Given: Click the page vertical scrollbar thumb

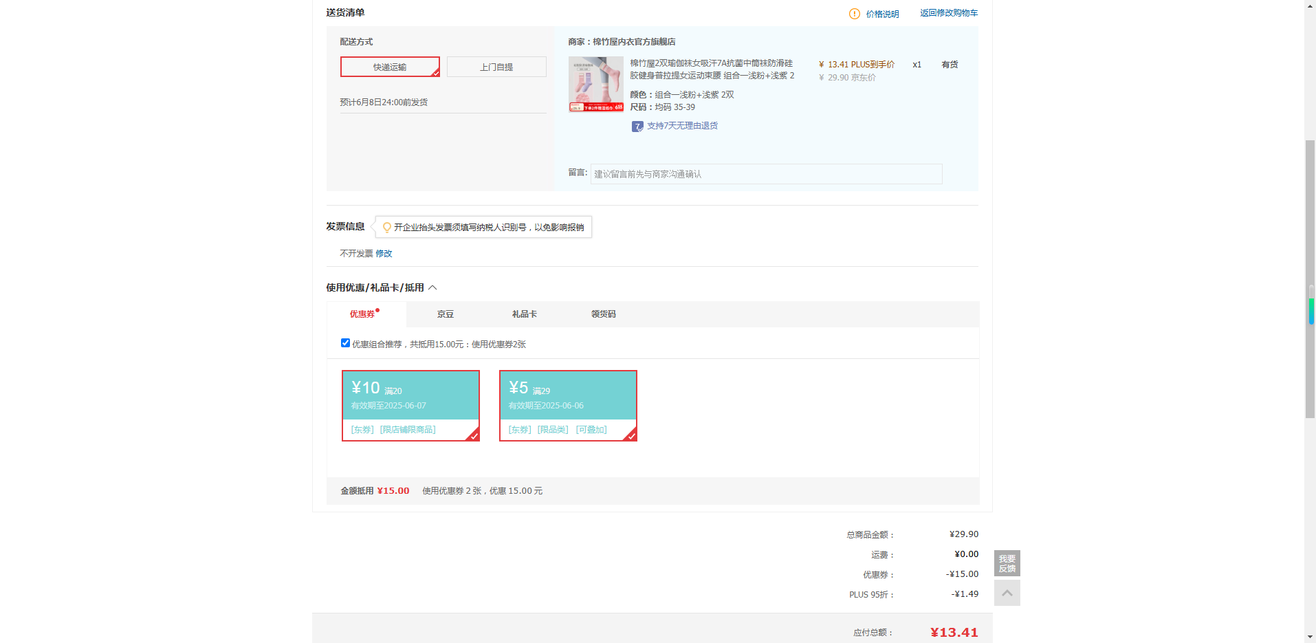Looking at the screenshot, I should tap(1310, 279).
